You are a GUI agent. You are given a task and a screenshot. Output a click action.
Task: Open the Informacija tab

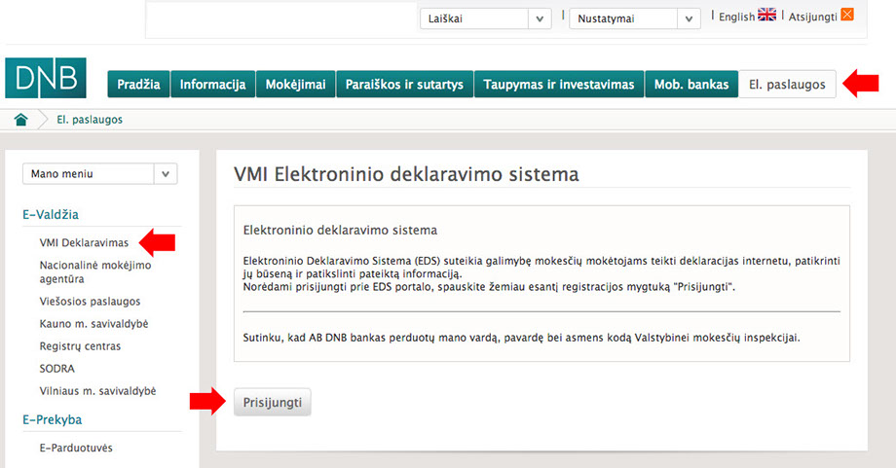212,85
